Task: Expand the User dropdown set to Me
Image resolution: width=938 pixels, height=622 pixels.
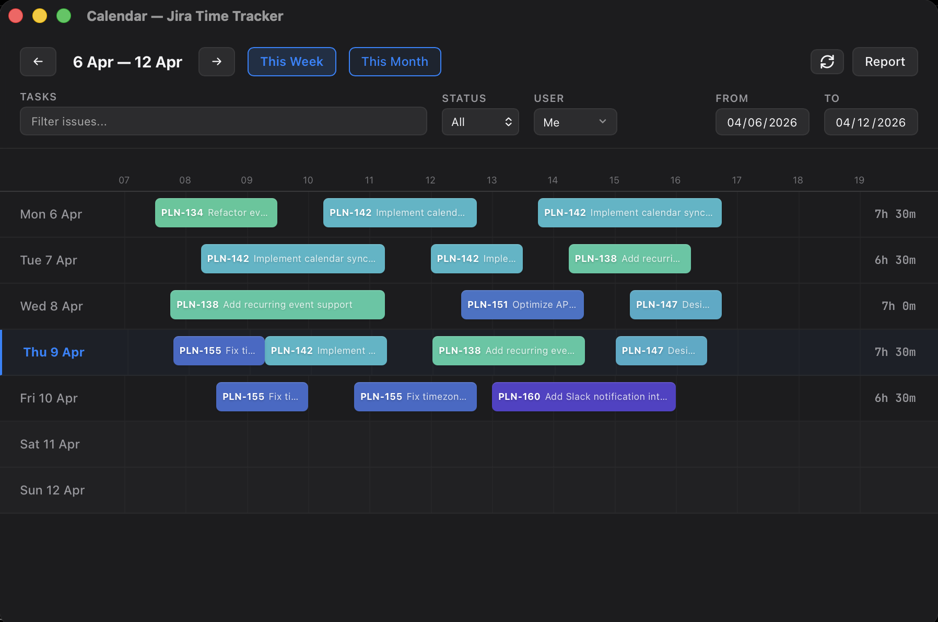Action: [x=575, y=122]
